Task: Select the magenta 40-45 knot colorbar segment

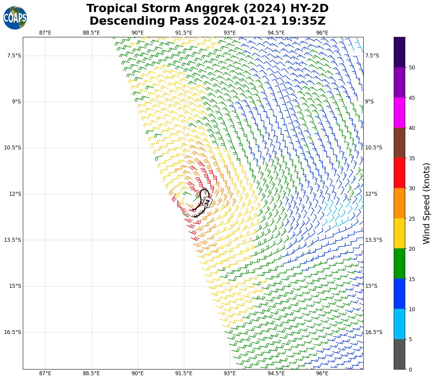Action: coord(399,113)
